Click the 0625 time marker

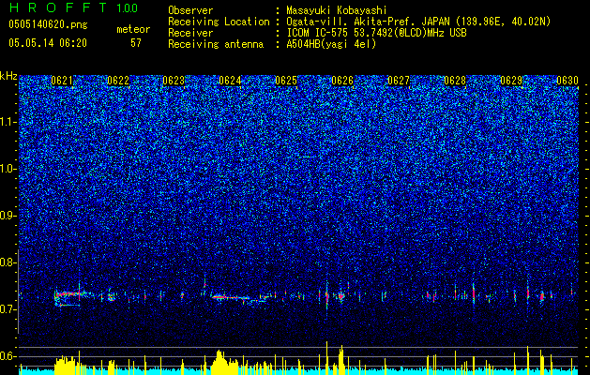click(286, 81)
